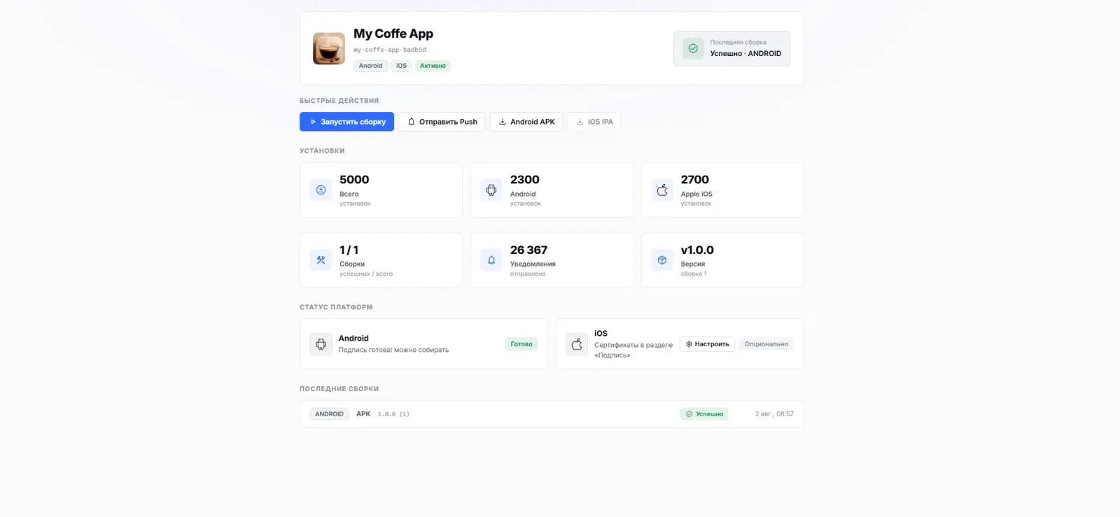Click the bell icon in Отправить Push button
1120x517 pixels.
coord(412,122)
